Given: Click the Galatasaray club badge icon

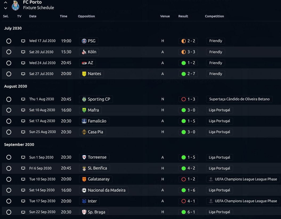Looking at the screenshot, I should pyautogui.click(x=84, y=179).
